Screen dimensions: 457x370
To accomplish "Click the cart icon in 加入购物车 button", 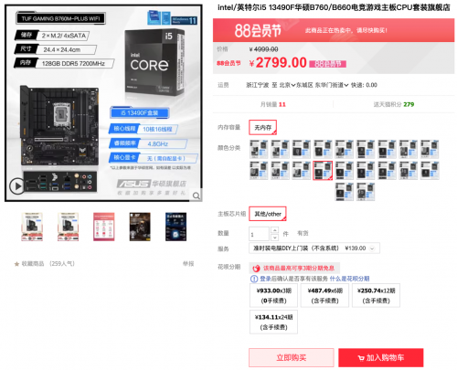I will tap(361, 358).
